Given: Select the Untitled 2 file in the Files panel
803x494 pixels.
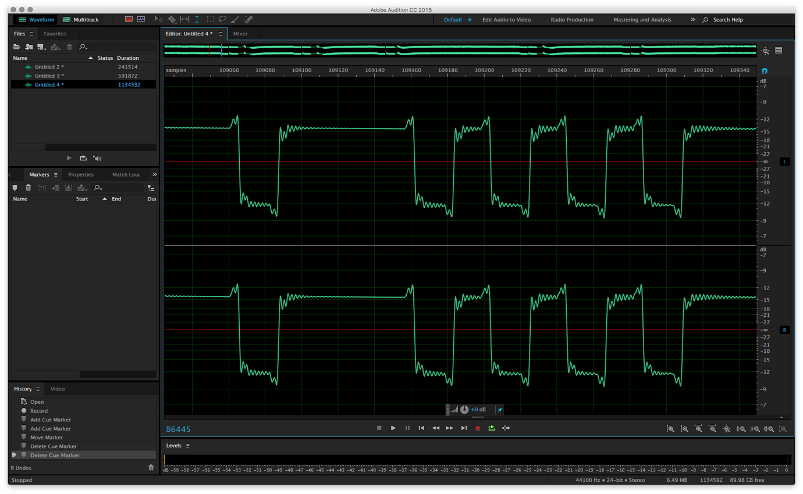Looking at the screenshot, I should tap(51, 66).
